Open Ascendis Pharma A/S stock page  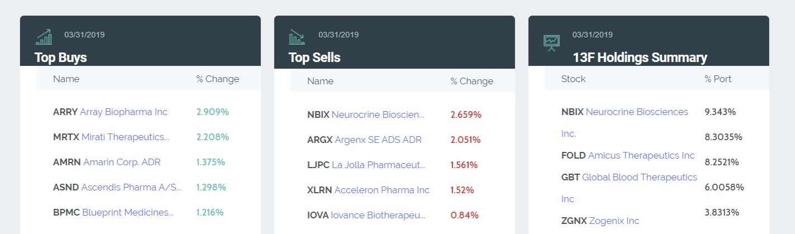[131, 187]
